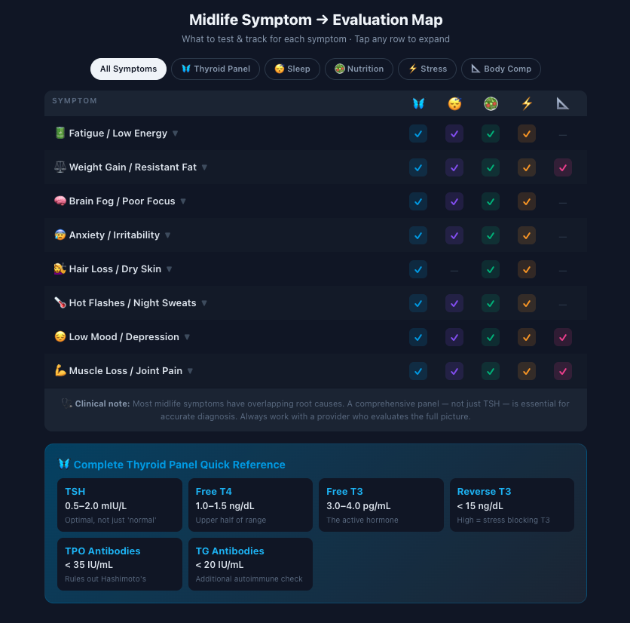The height and width of the screenshot is (623, 630).
Task: Click the orange stress checkbox for Brain Fog
Action: (527, 201)
